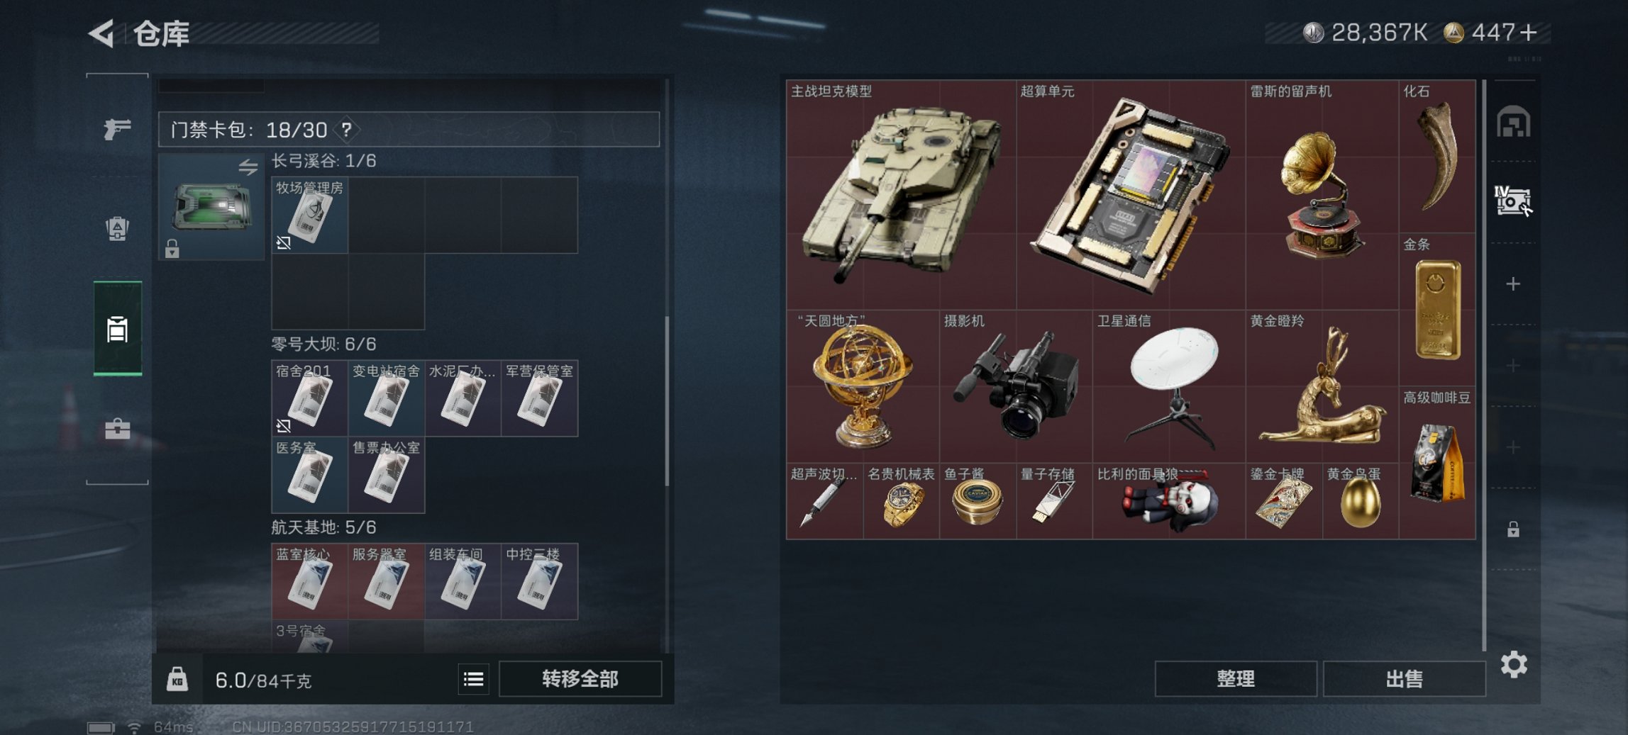1628x735 pixels.
Task: Add a storage expansion with plus icon
Action: pos(1513,284)
